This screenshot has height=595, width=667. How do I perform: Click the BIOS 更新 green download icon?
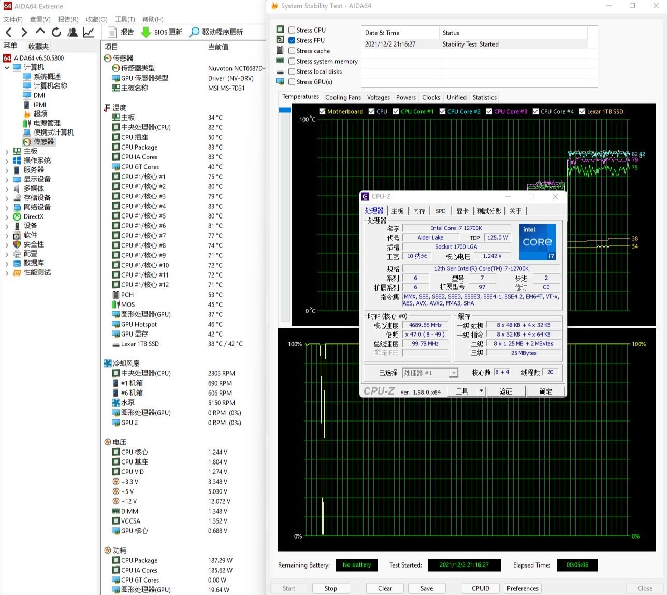[146, 32]
